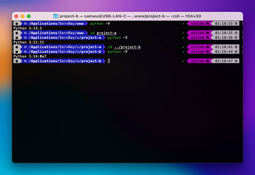Click the terminal cursor block on the last prompt
This screenshot has height=175, width=255.
tap(109, 61)
